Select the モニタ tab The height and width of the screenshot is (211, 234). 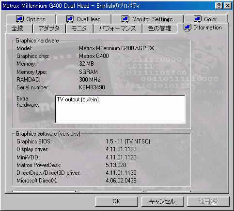click(x=79, y=28)
